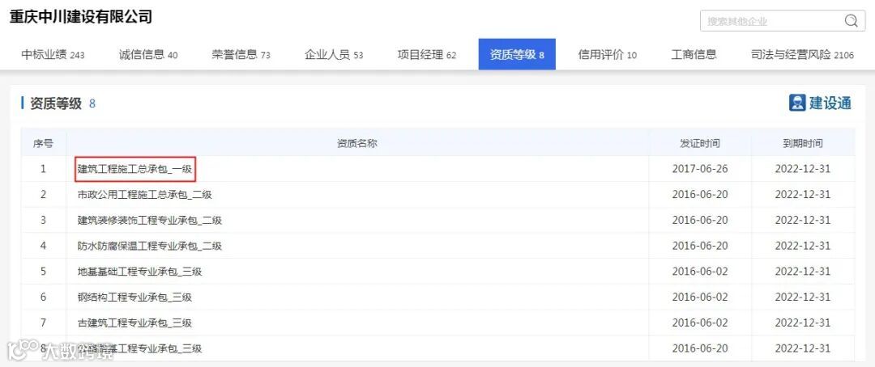The width and height of the screenshot is (875, 367).
Task: Select 建筑工程施工总承包_一级 qualification
Action: pyautogui.click(x=134, y=169)
